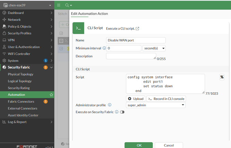Click the Name input field

pyautogui.click(x=136, y=40)
